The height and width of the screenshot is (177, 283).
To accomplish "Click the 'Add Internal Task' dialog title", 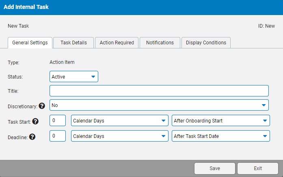I will tap(26, 7).
